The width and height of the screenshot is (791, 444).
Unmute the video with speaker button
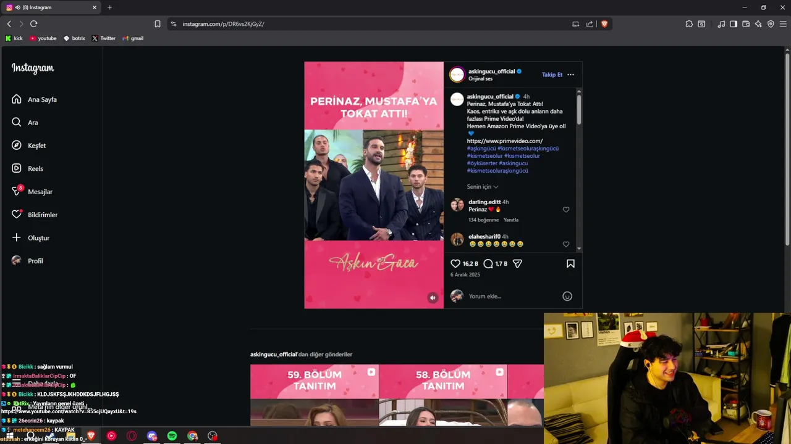433,298
